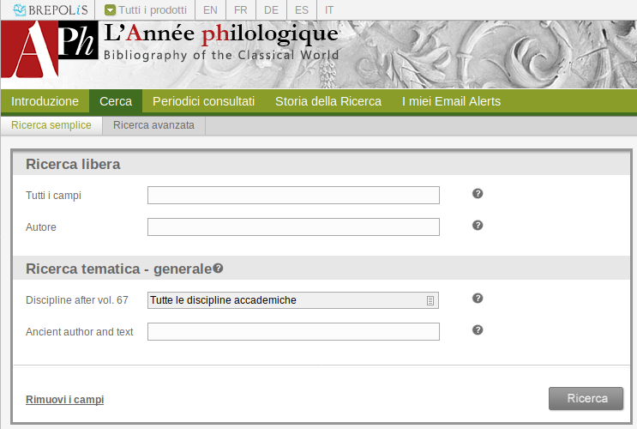Click the green Tutti i prodotti arrow icon
The width and height of the screenshot is (637, 429).
[110, 9]
